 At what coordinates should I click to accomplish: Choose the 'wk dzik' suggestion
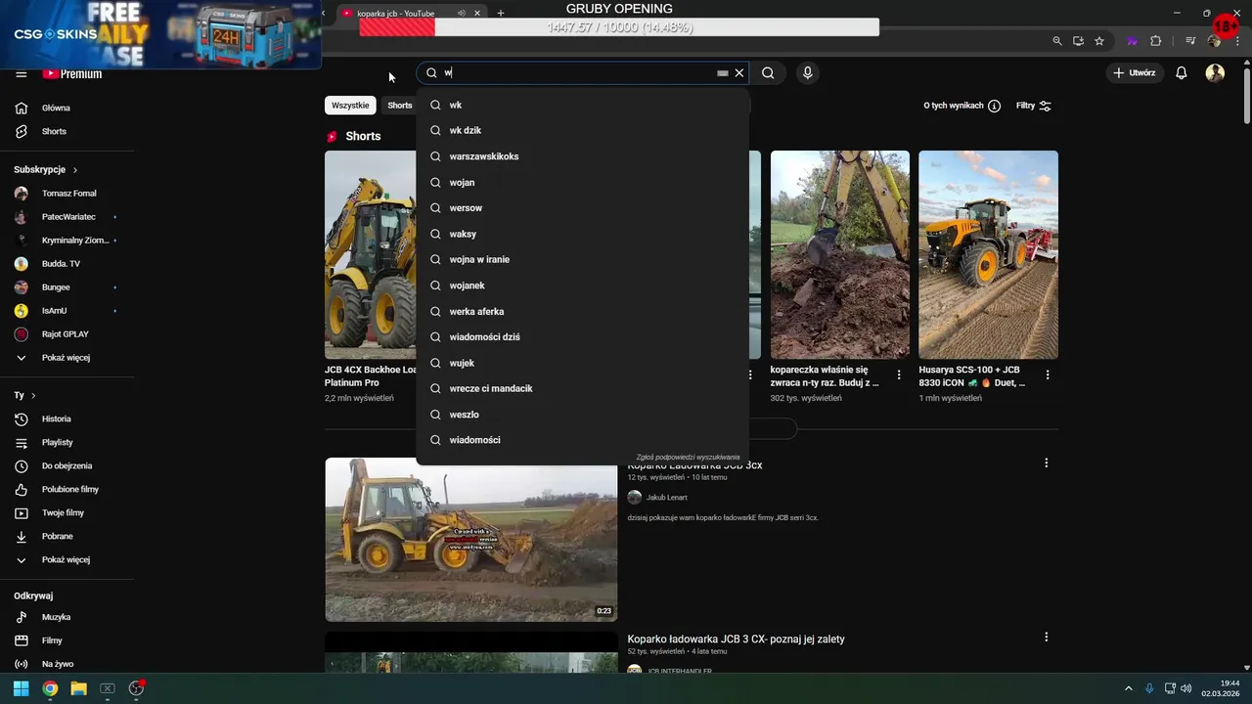coord(582,130)
